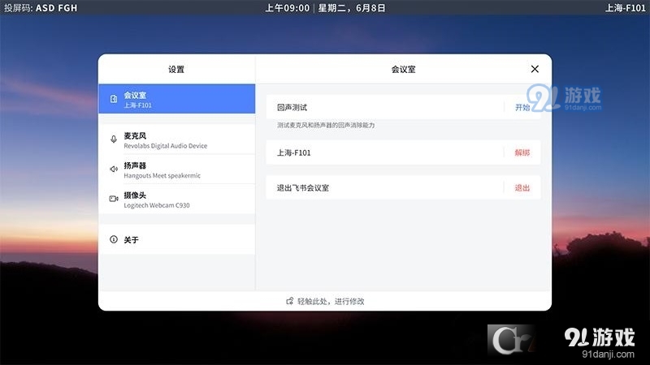Start echo test with 开始
Screen dimensions: 650x365
[x=522, y=108]
